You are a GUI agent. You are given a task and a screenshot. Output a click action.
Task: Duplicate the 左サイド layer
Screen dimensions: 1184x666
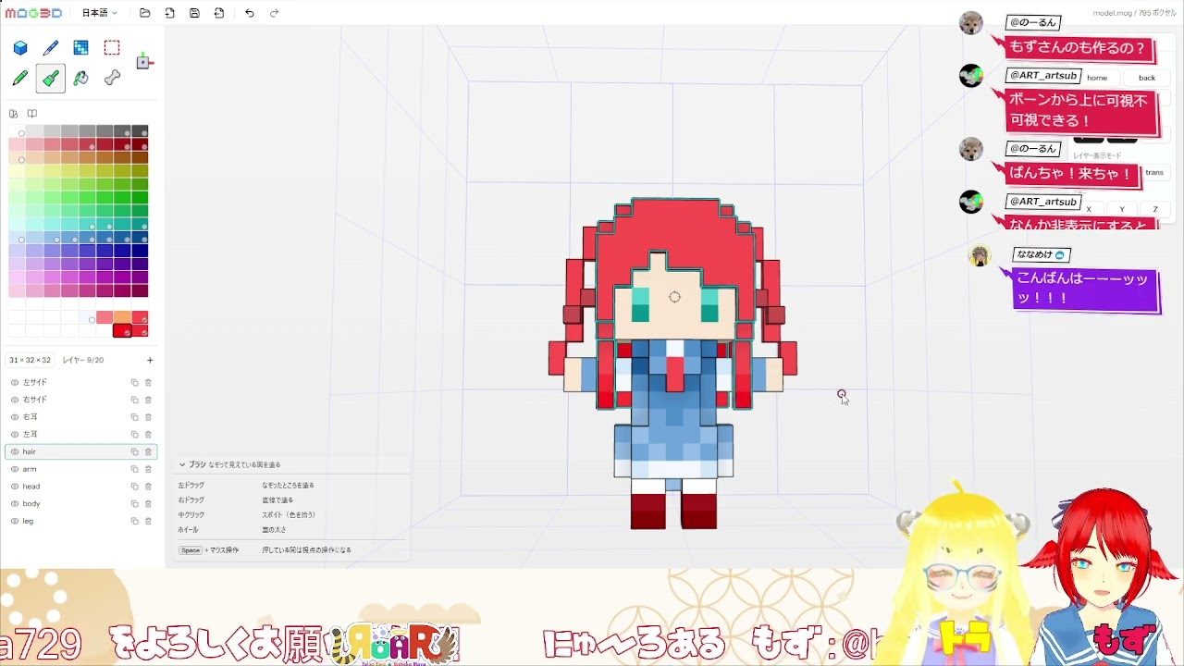tap(134, 382)
